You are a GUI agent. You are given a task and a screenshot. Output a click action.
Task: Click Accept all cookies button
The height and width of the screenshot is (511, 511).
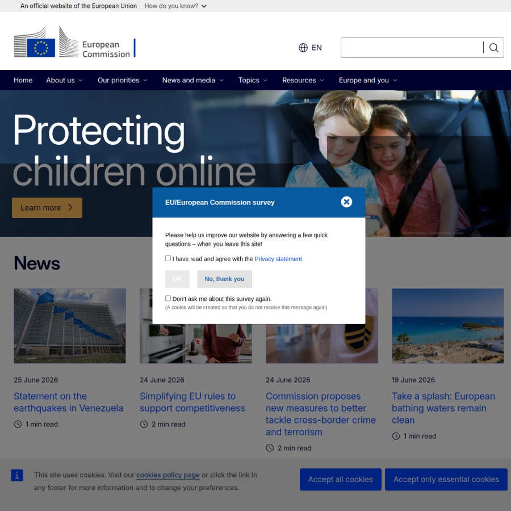(341, 479)
